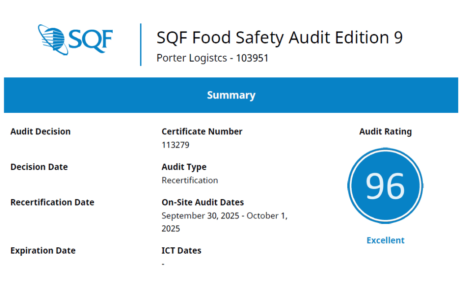Image resolution: width=460 pixels, height=281 pixels.
Task: Click the On-Site Audit Dates label
Action: tap(203, 202)
